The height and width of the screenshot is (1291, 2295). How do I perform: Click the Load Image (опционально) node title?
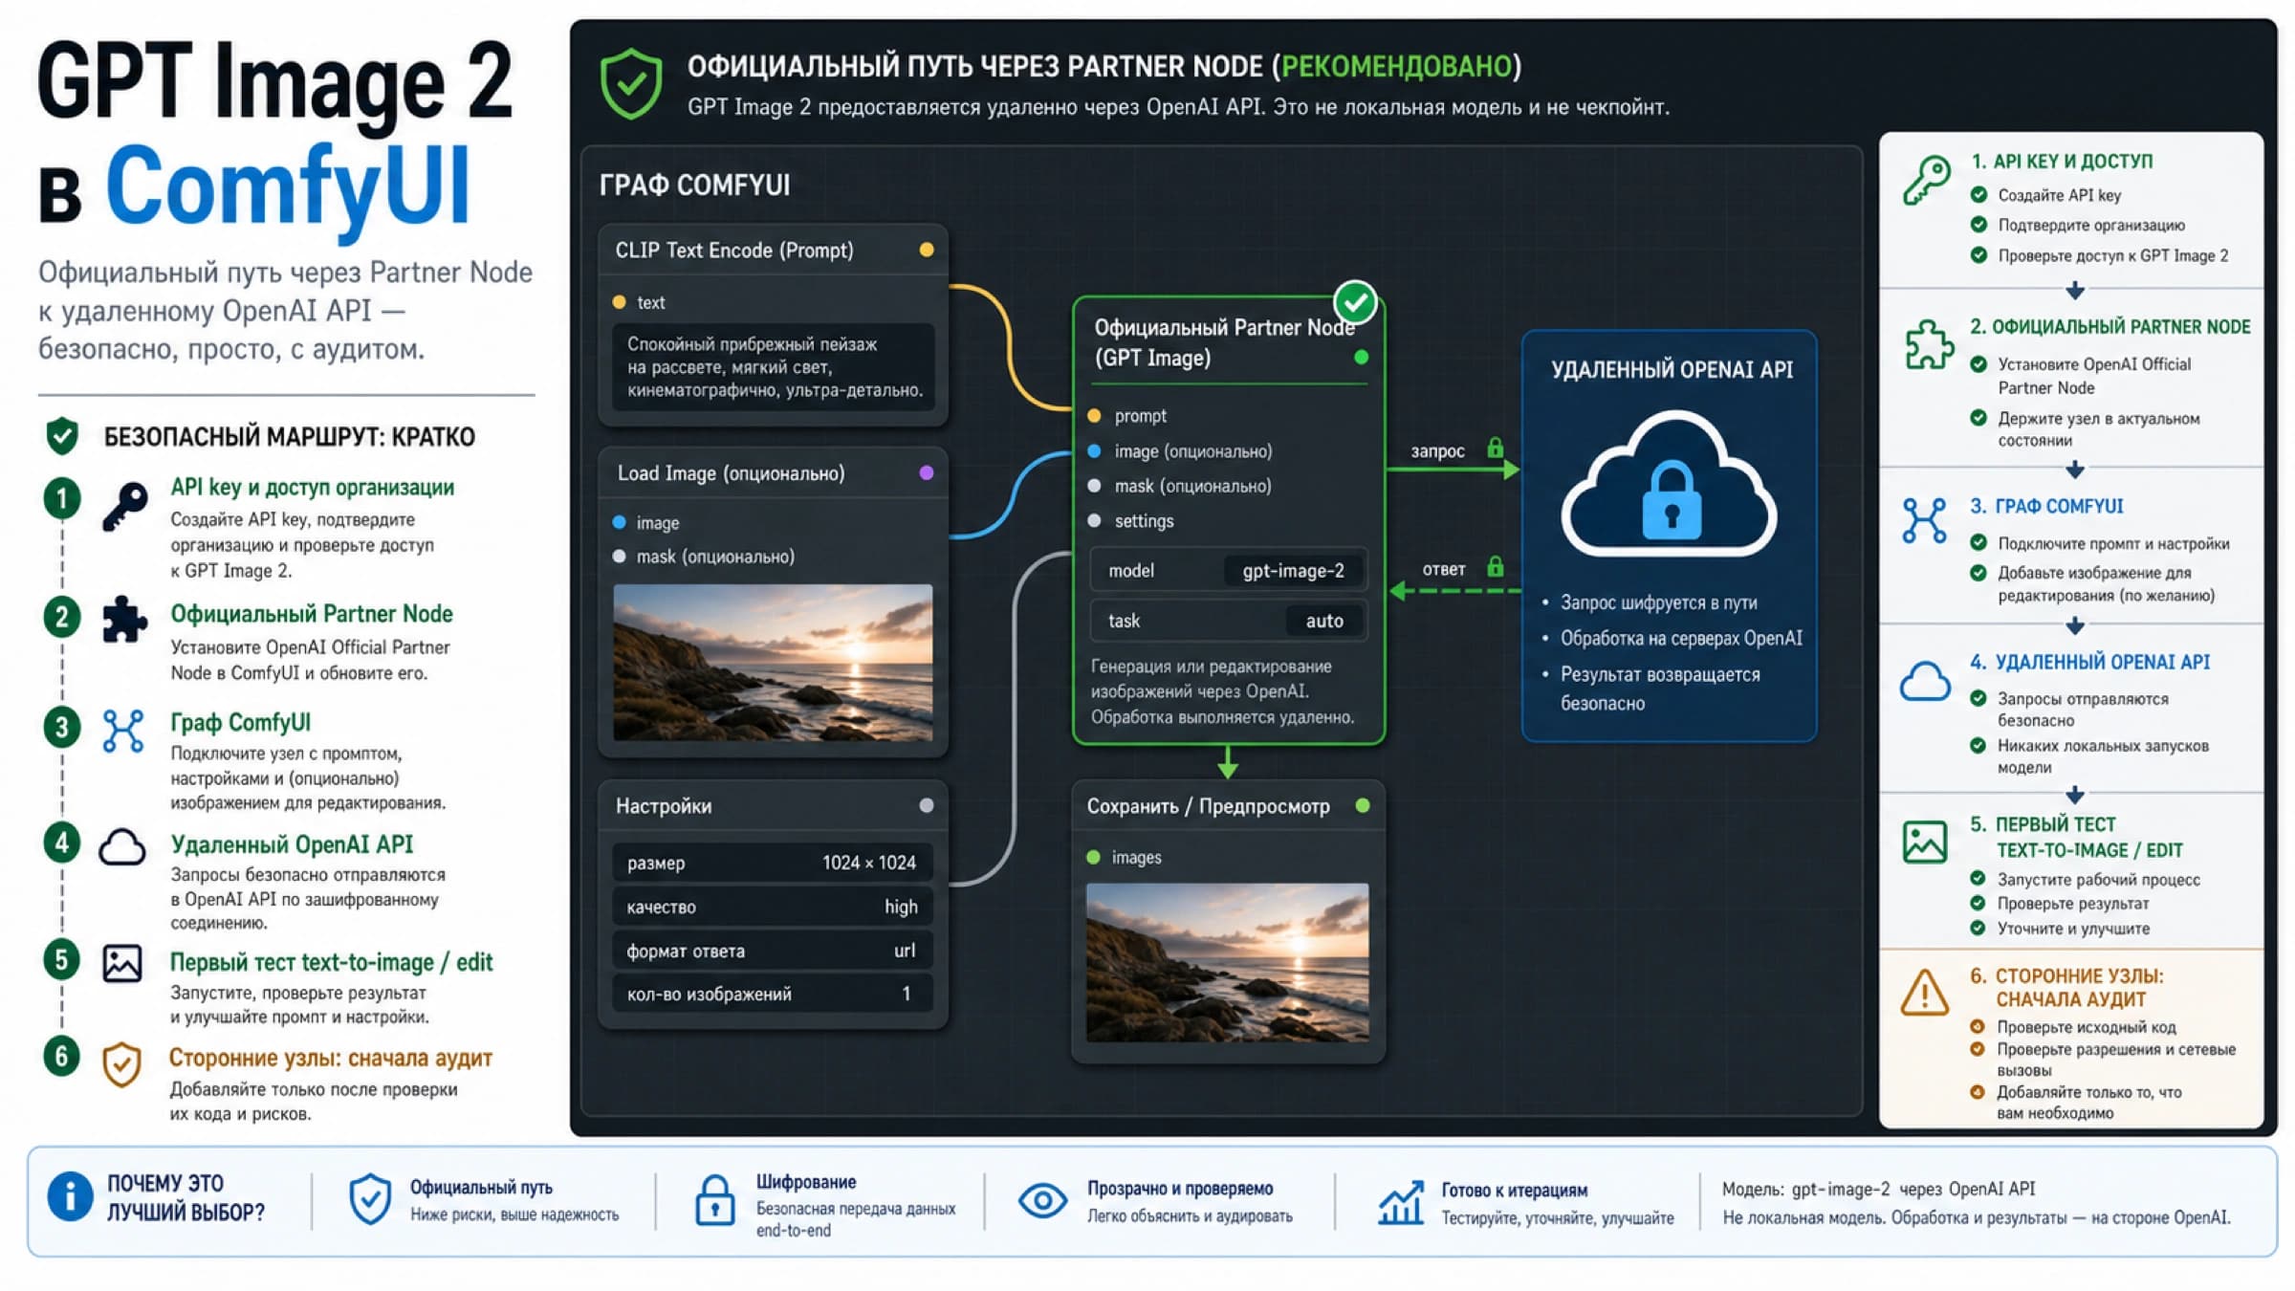(731, 473)
